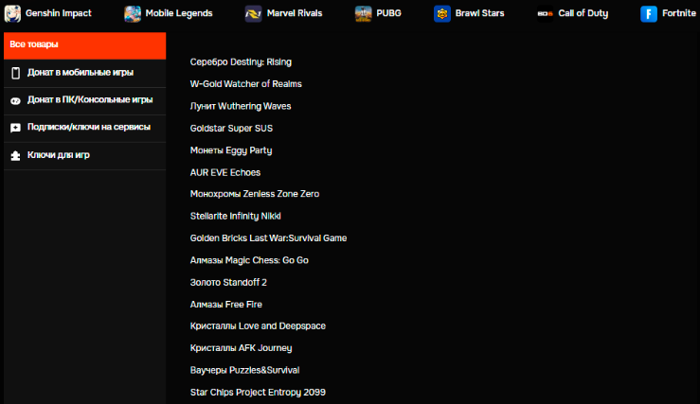Click the PUBG game icon
Screen dimensions: 700x404
(x=364, y=14)
